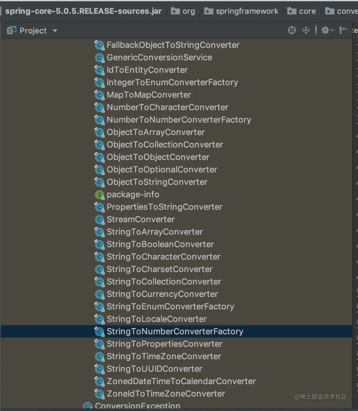Select PropertiesToStringConverter class
This screenshot has width=358, height=411.
[164, 207]
